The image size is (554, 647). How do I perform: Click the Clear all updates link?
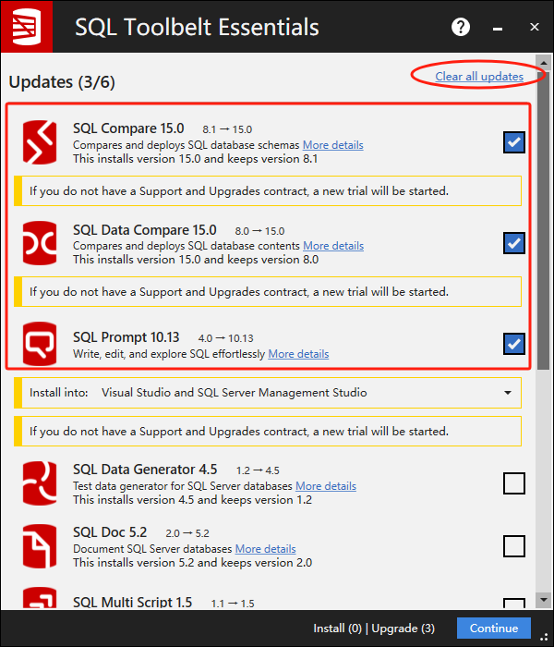point(479,77)
